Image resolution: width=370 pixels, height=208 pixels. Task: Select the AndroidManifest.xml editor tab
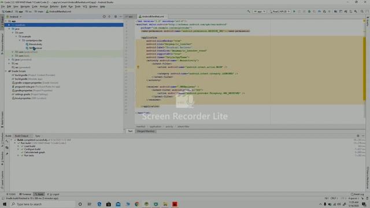click(153, 17)
